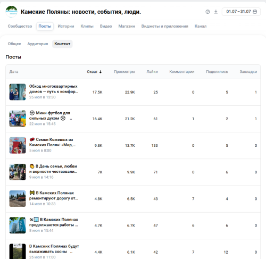Viewport: 266px width, 259px height.
Task: Sort by Просмотры column header
Action: coord(124,72)
